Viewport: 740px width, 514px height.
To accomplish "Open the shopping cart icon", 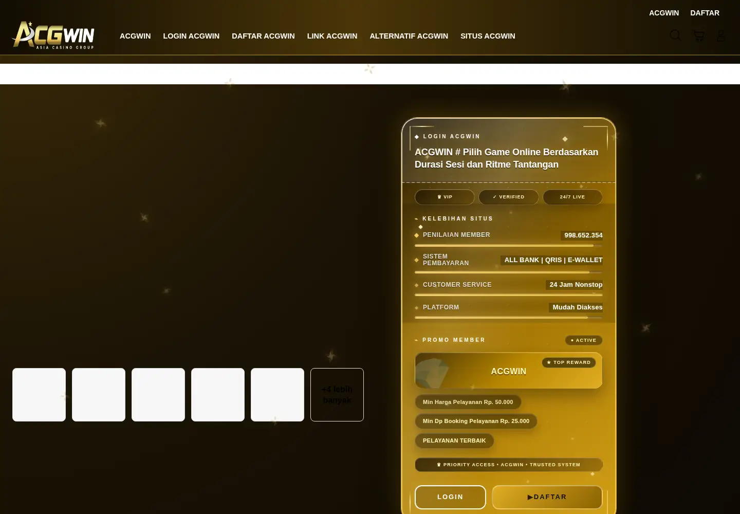I will tap(698, 35).
